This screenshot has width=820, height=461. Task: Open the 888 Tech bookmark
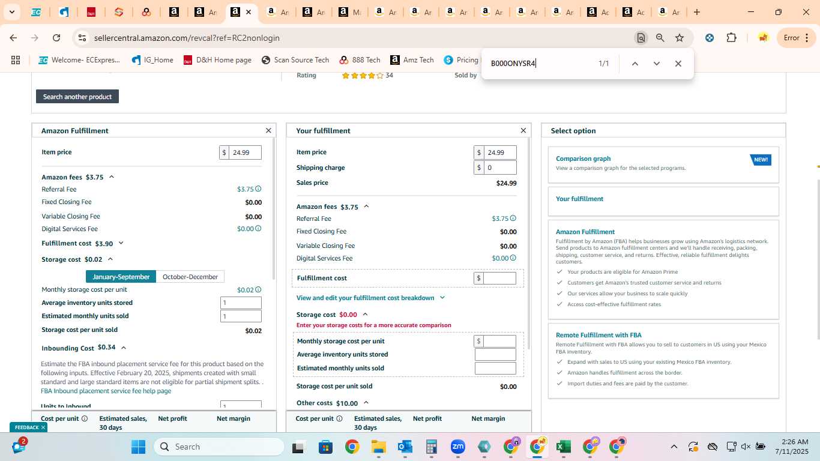coord(360,60)
